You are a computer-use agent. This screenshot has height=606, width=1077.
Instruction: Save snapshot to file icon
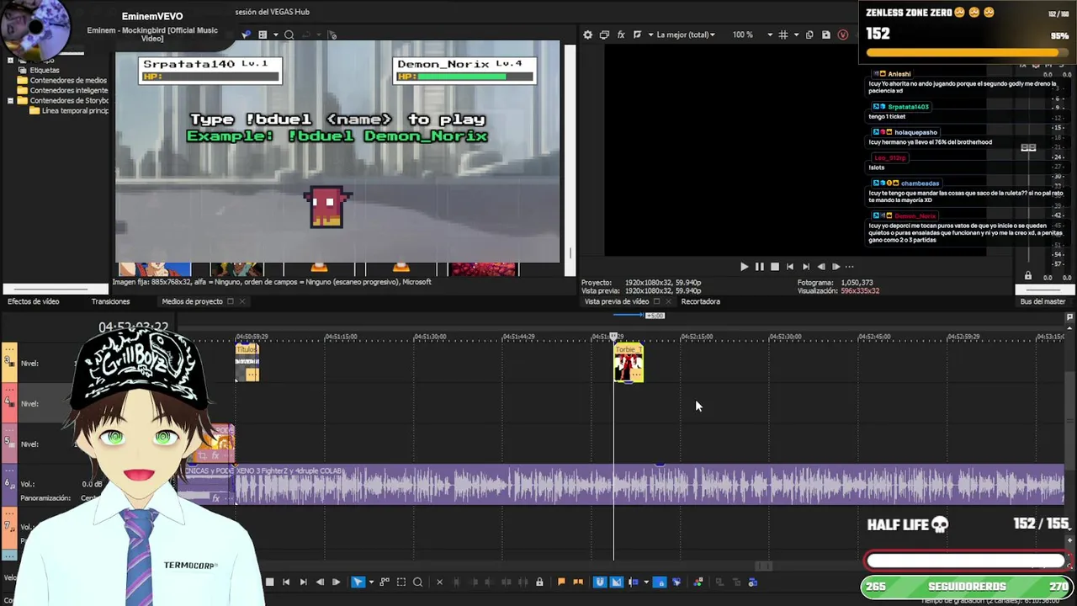coord(826,35)
